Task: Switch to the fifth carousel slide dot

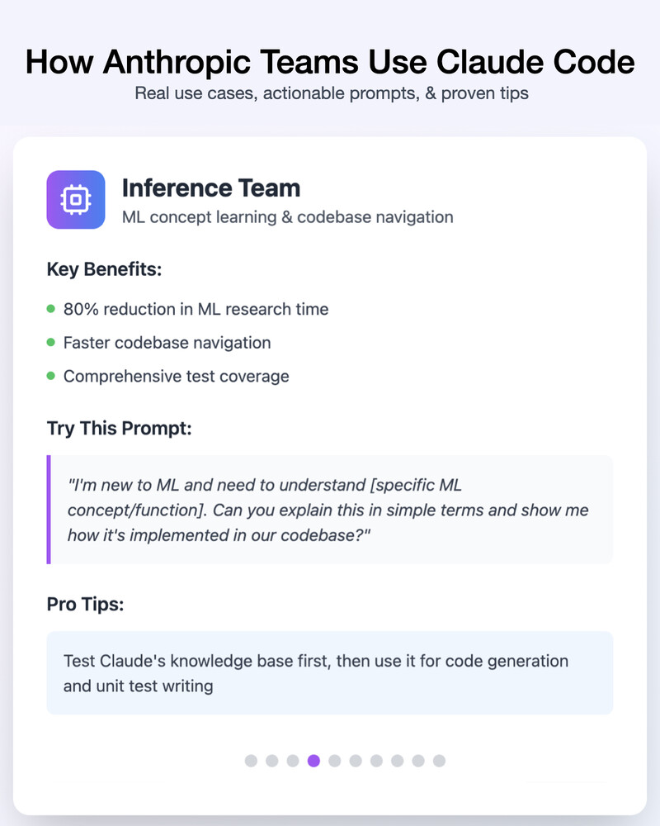Action: (x=335, y=761)
